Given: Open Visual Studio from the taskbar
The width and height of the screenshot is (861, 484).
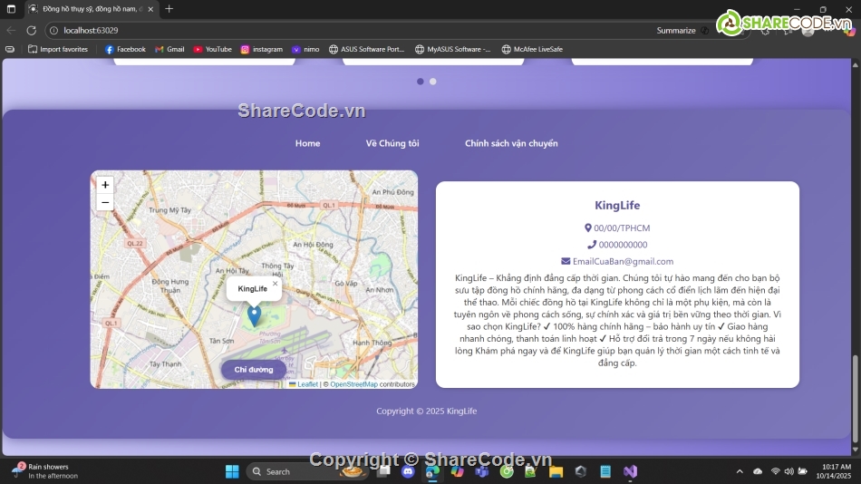Looking at the screenshot, I should tap(630, 471).
